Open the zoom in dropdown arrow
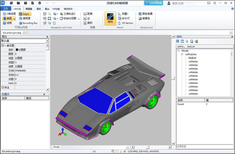Image resolution: width=235 pixels, height=154 pixels. point(57,14)
